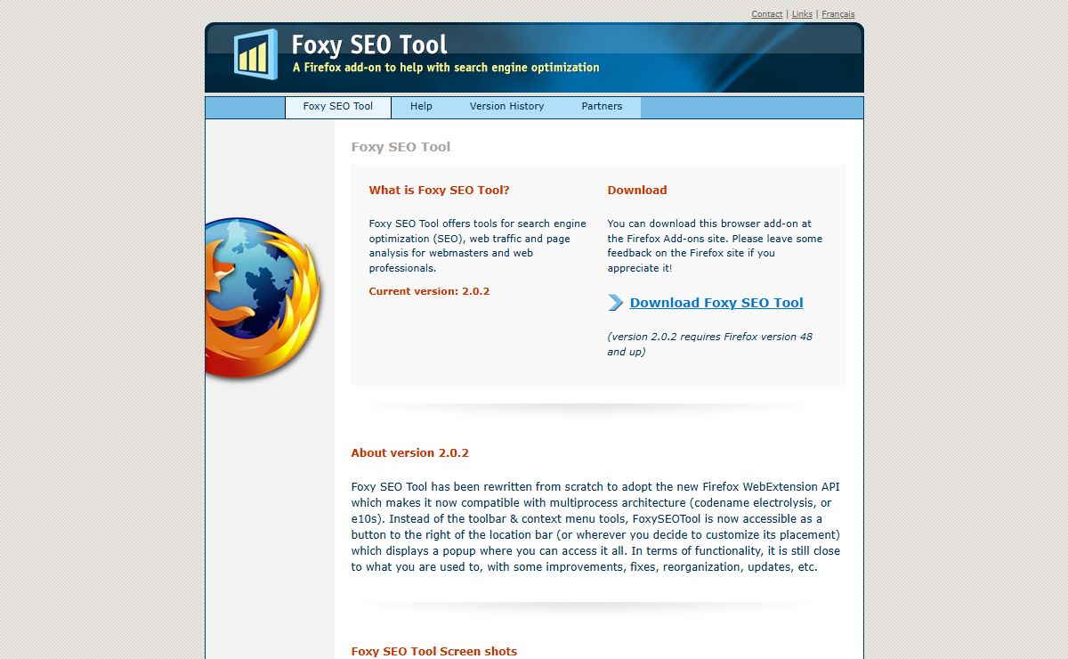Image resolution: width=1068 pixels, height=659 pixels.
Task: Click the 'Current version: 2.0.2' text
Action: click(429, 291)
